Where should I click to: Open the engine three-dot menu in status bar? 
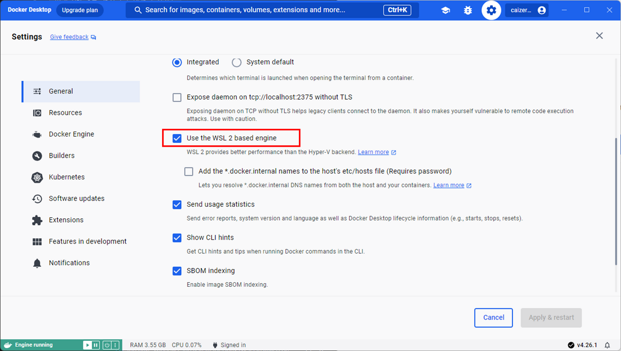tap(115, 345)
